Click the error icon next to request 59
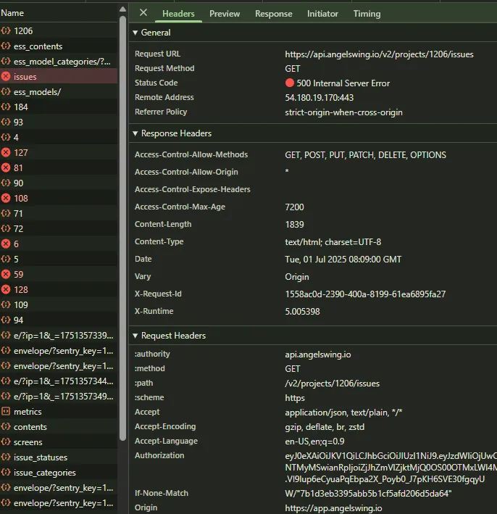497x514 pixels. [7, 275]
